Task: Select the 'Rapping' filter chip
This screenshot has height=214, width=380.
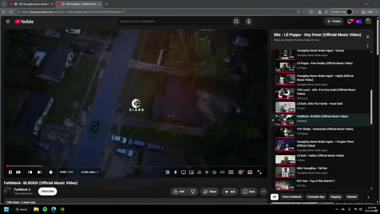Action: (336, 197)
